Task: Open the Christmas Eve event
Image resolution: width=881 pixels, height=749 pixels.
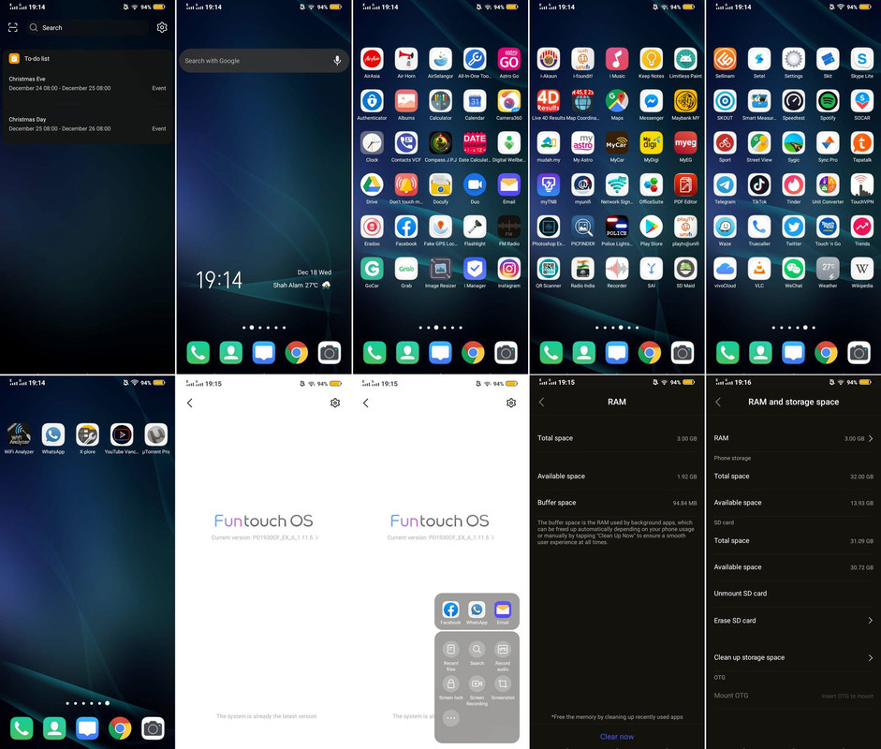Action: 88,83
